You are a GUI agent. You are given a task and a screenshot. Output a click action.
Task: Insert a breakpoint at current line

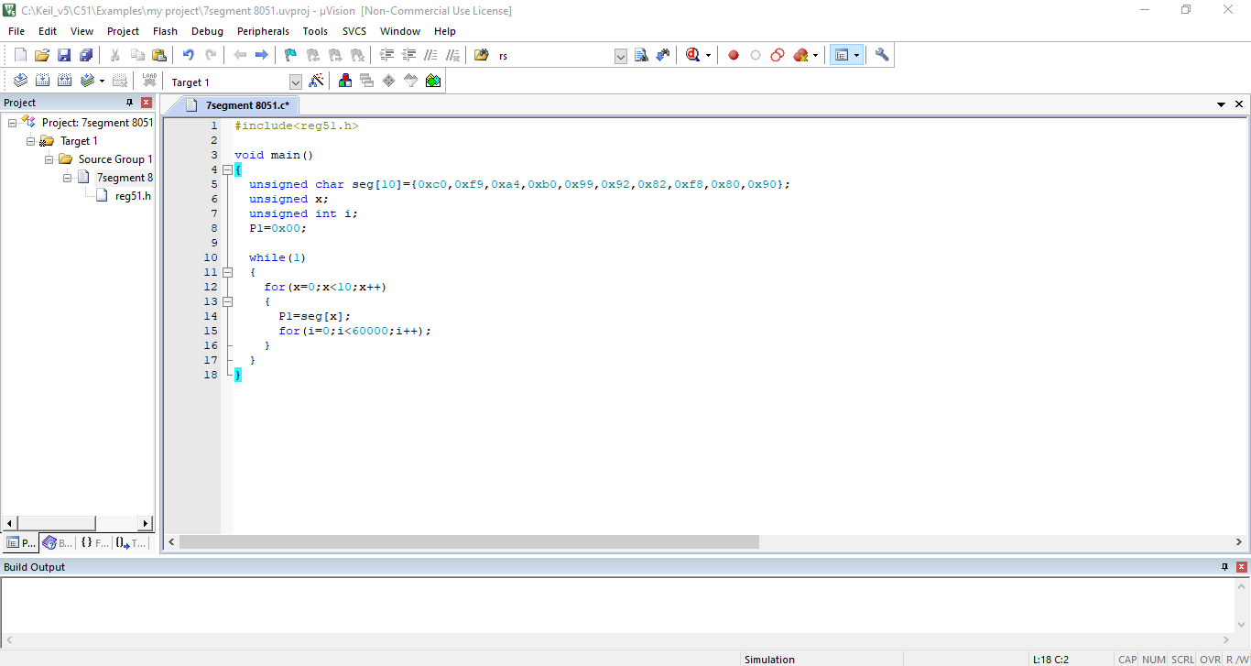pos(733,55)
